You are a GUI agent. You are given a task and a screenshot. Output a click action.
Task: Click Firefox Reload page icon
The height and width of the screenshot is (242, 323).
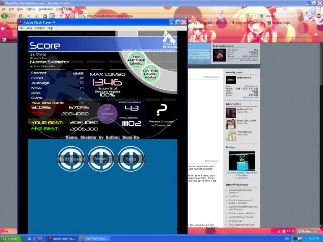20,16
